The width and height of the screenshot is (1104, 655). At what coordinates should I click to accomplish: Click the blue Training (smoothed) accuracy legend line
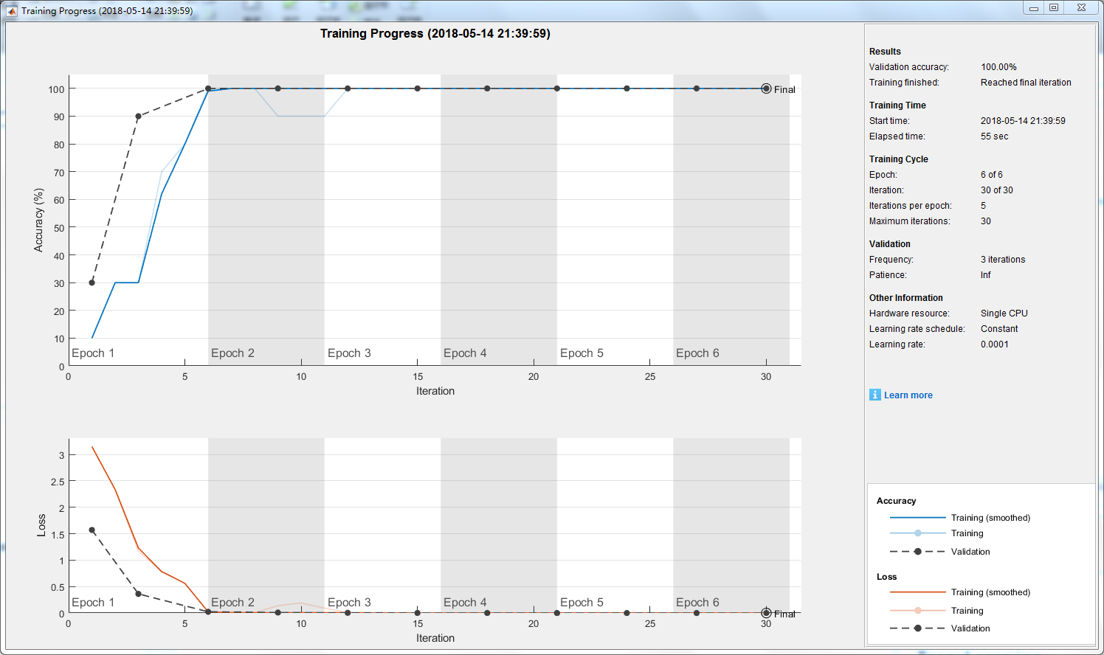pyautogui.click(x=917, y=518)
